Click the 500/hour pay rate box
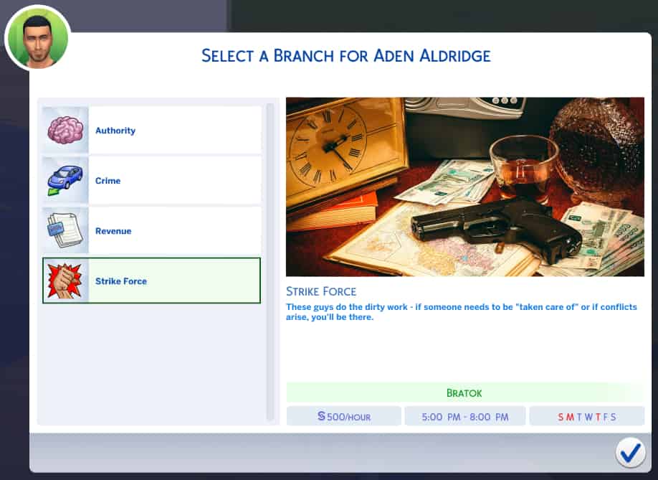658x480 pixels. (x=344, y=416)
